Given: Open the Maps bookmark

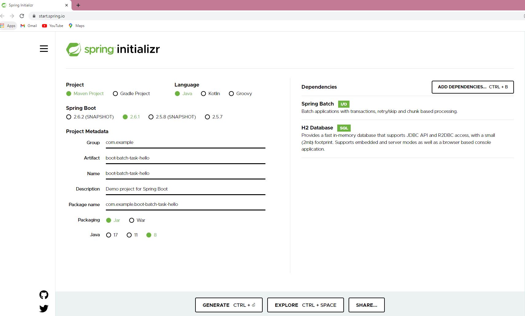Looking at the screenshot, I should pyautogui.click(x=76, y=26).
